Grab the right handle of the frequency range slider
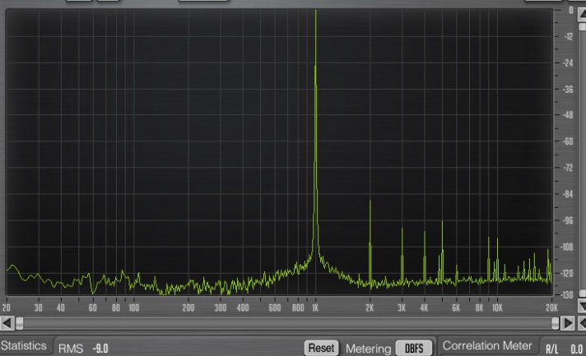Viewport: 586px width, 356px height. tap(556, 323)
